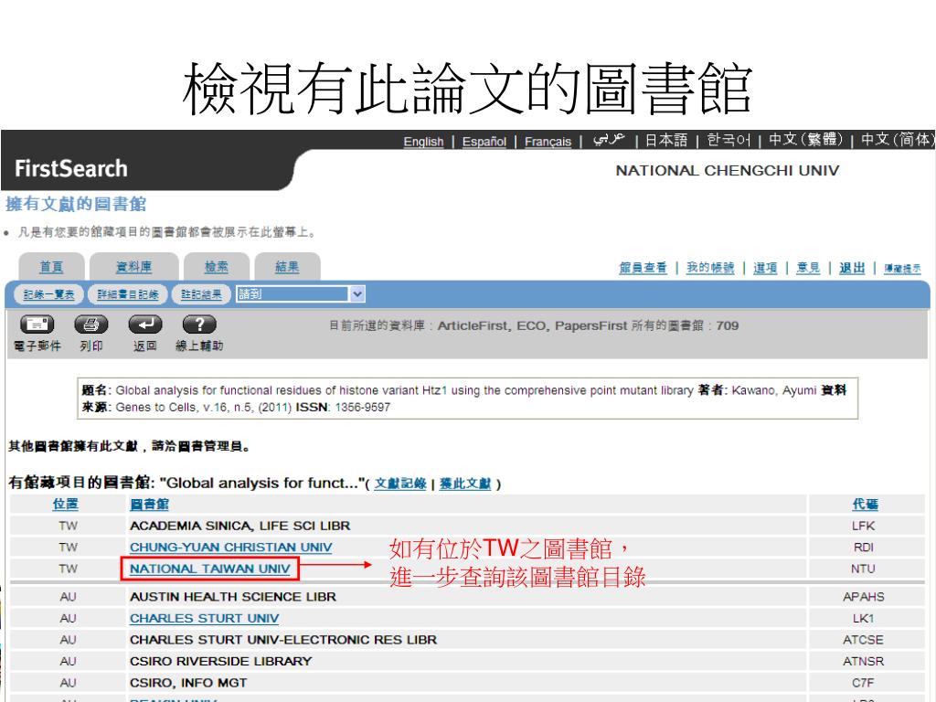
Task: Switch language to English
Action: (423, 142)
